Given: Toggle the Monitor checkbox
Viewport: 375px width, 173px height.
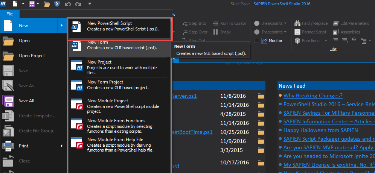Looking at the screenshot, I should (257, 41).
